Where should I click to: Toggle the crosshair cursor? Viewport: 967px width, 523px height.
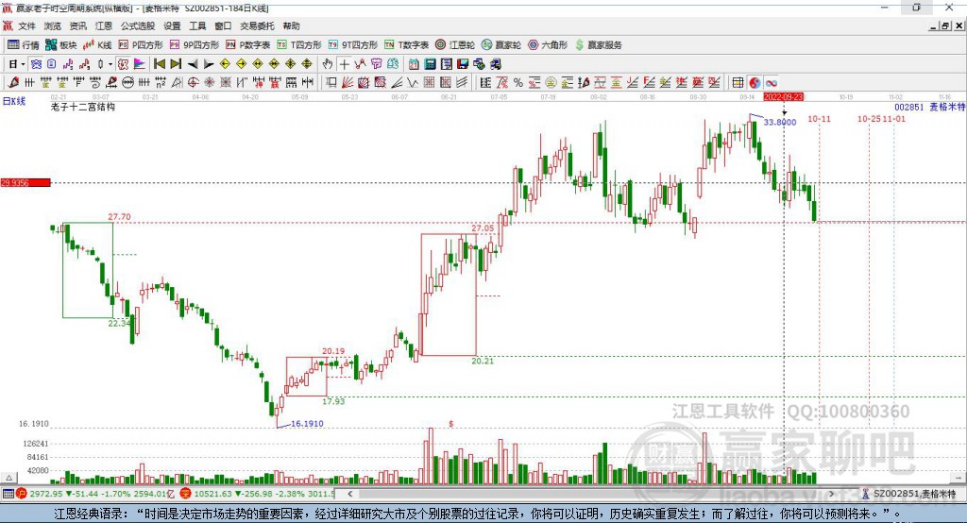point(344,64)
